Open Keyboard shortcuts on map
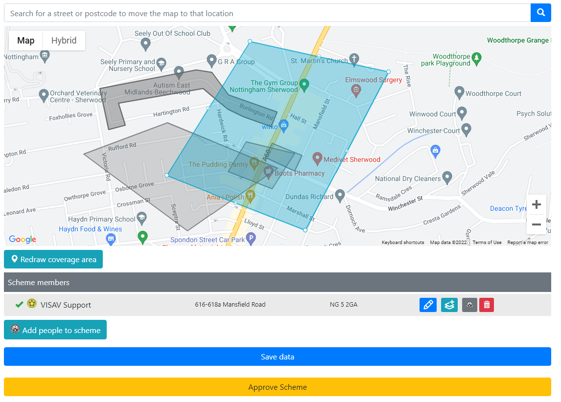 [402, 242]
